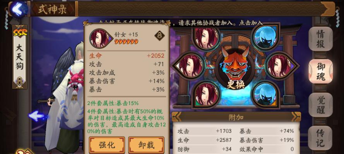Open the 情报 tab
This screenshot has height=154, width=344.
click(x=320, y=39)
